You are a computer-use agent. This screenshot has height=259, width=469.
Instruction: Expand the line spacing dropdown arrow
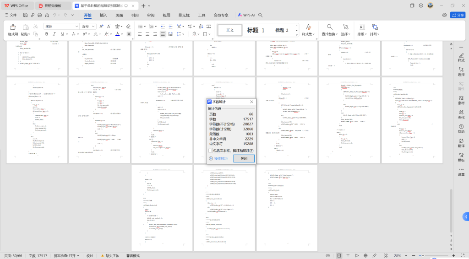pos(183,34)
